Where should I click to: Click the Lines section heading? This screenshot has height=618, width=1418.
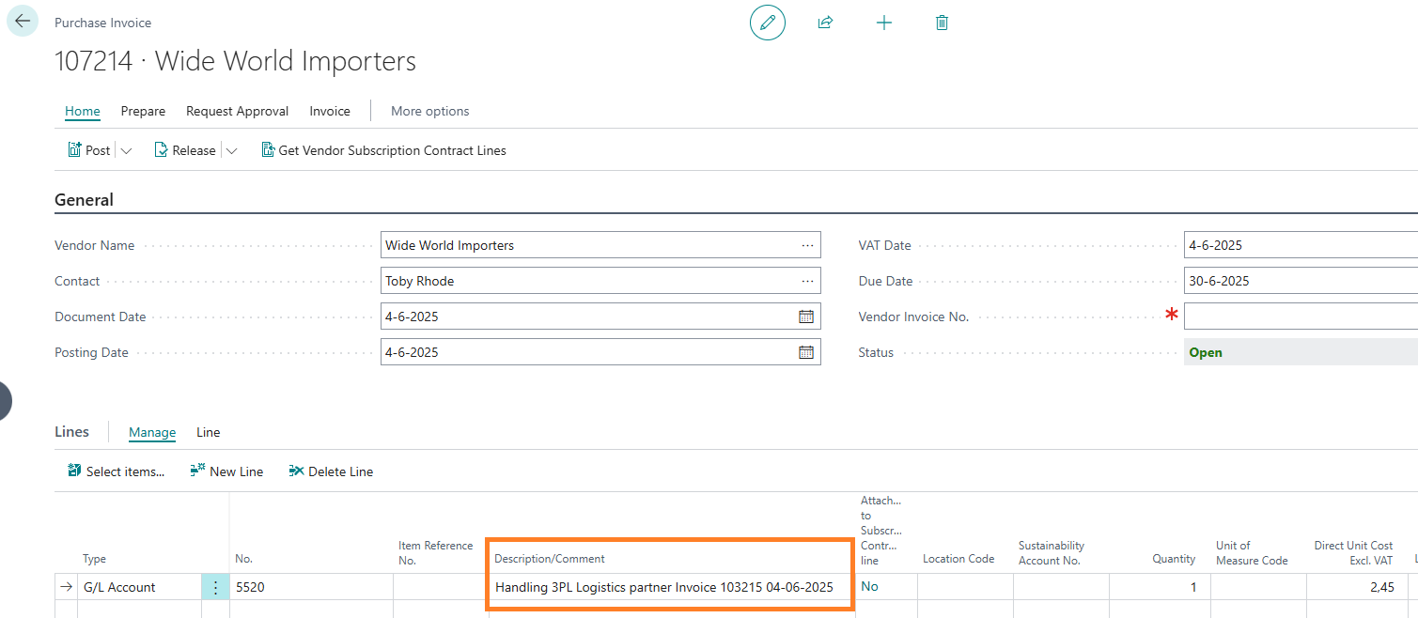point(71,432)
